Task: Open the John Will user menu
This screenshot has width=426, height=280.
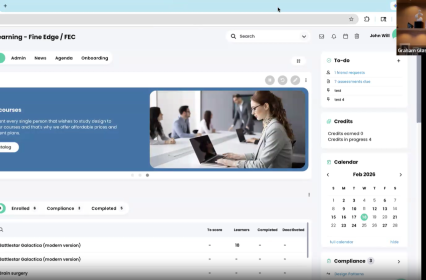Action: (379, 35)
